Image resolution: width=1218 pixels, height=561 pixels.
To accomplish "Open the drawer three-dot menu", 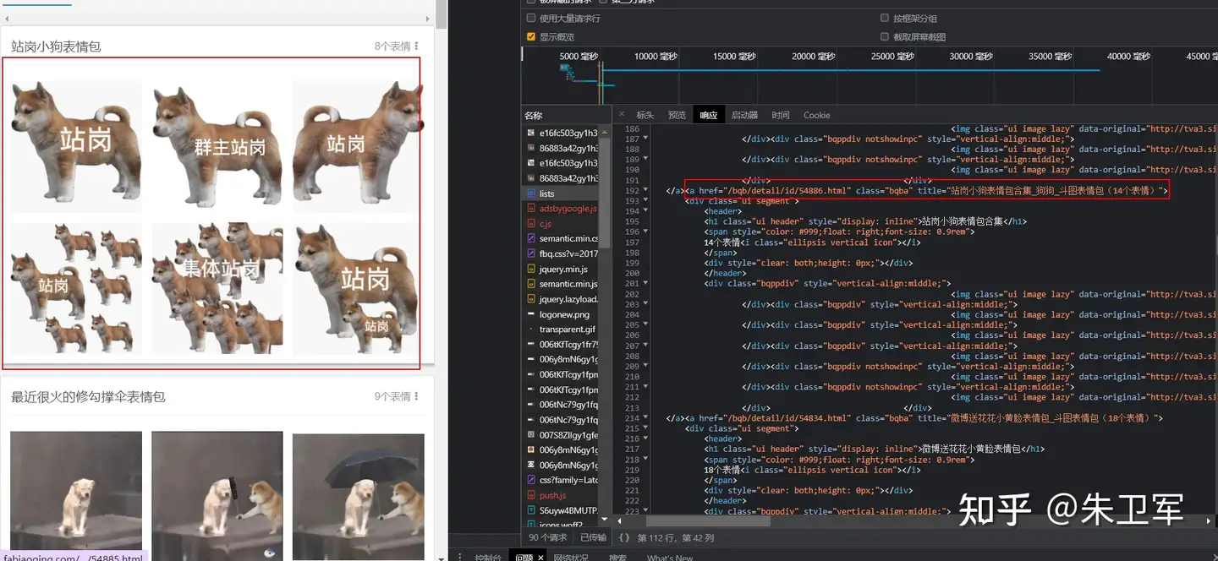I will point(459,557).
